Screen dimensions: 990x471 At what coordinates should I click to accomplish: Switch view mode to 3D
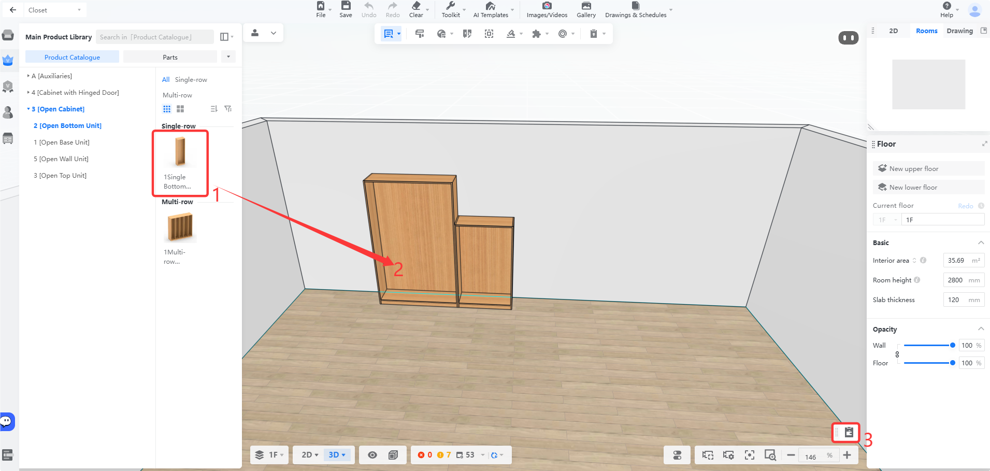[337, 455]
